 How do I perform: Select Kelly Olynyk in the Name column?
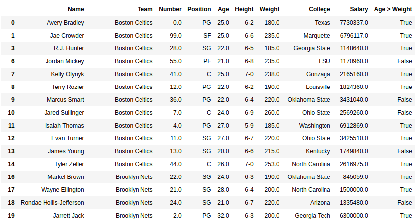point(67,74)
